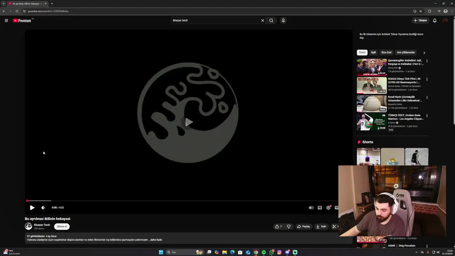Viewport: 455px width, 256px height.
Task: Open options for Golden State Warriors video
Action: pyautogui.click(x=427, y=116)
